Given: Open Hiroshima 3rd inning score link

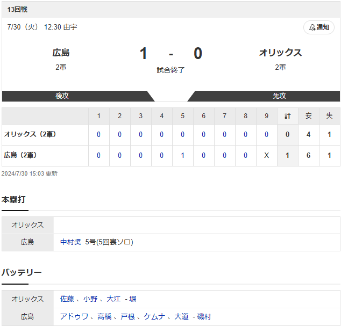Looking at the screenshot, I should point(141,156).
